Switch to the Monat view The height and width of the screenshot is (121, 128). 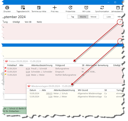[94, 17]
